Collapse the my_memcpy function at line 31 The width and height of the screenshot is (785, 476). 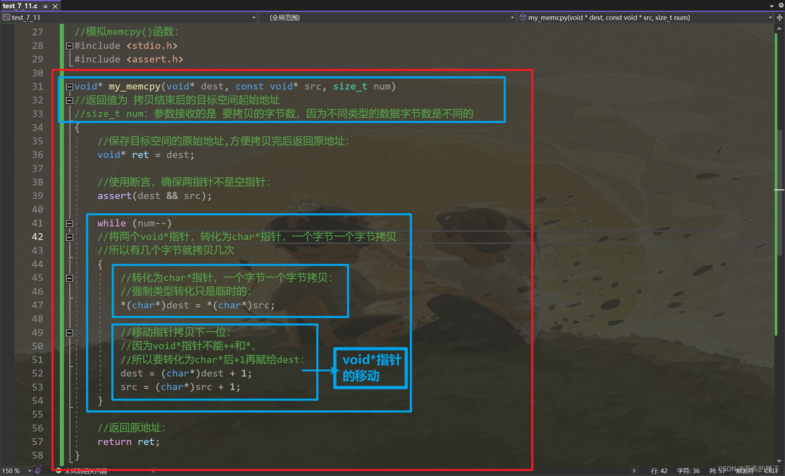coord(70,87)
